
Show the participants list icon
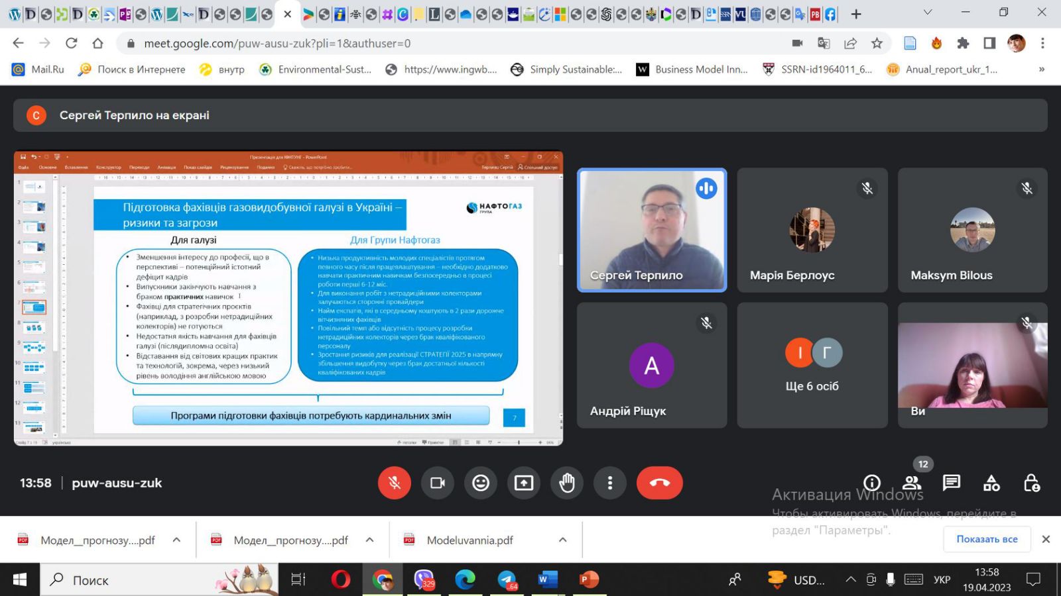[x=912, y=483]
